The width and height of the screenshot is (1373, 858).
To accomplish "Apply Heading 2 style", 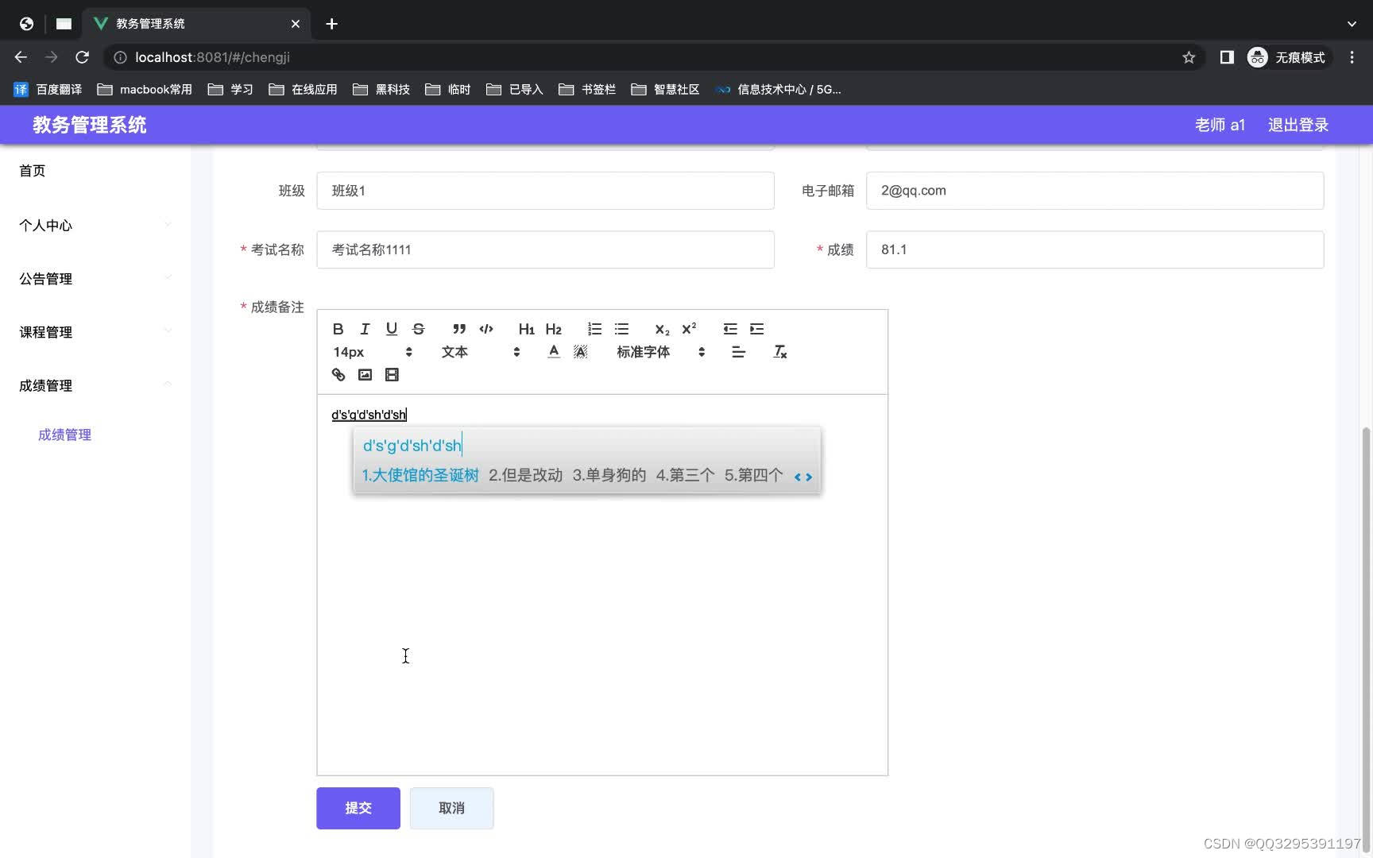I will tap(554, 329).
